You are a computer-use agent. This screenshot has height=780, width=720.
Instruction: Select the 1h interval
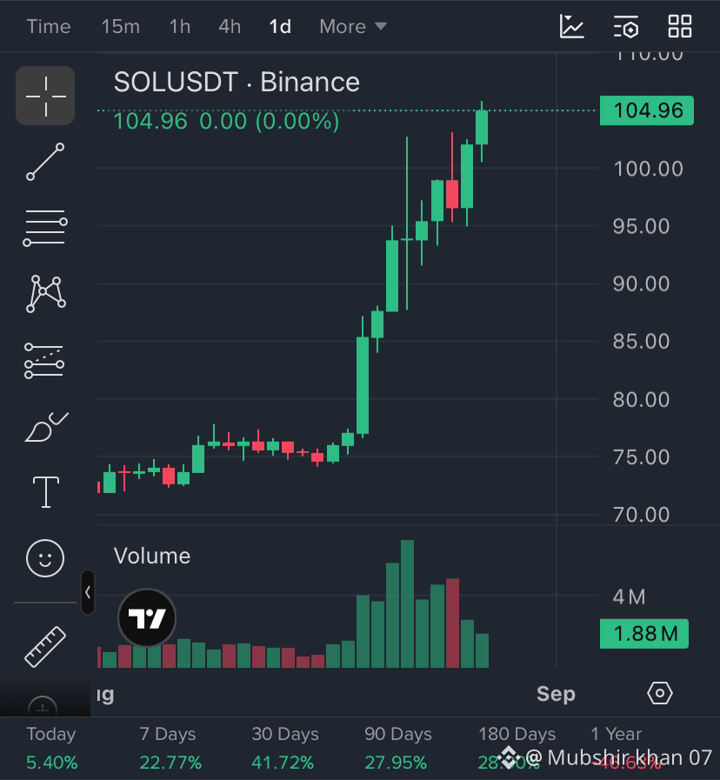[x=180, y=26]
